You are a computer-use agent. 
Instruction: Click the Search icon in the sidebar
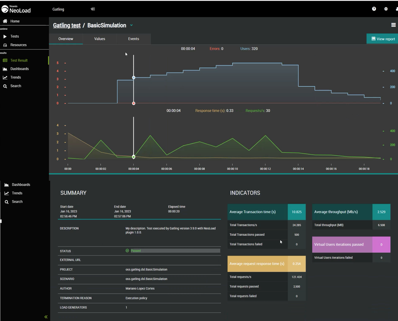point(16,86)
